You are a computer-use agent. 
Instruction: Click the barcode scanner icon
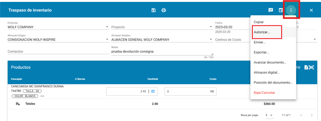pos(311,68)
